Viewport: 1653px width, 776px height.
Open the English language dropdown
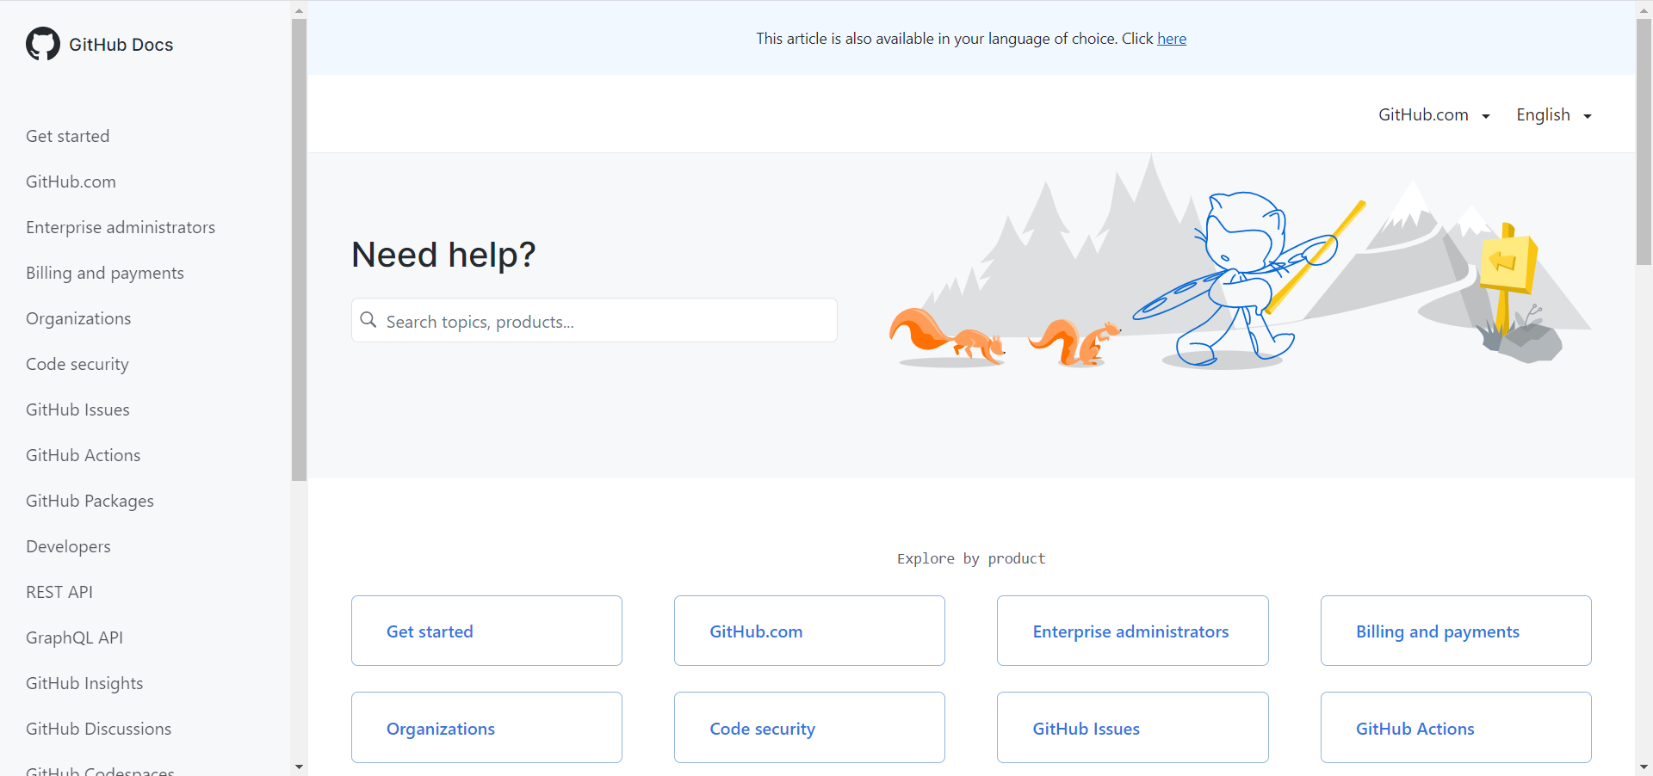[1554, 115]
